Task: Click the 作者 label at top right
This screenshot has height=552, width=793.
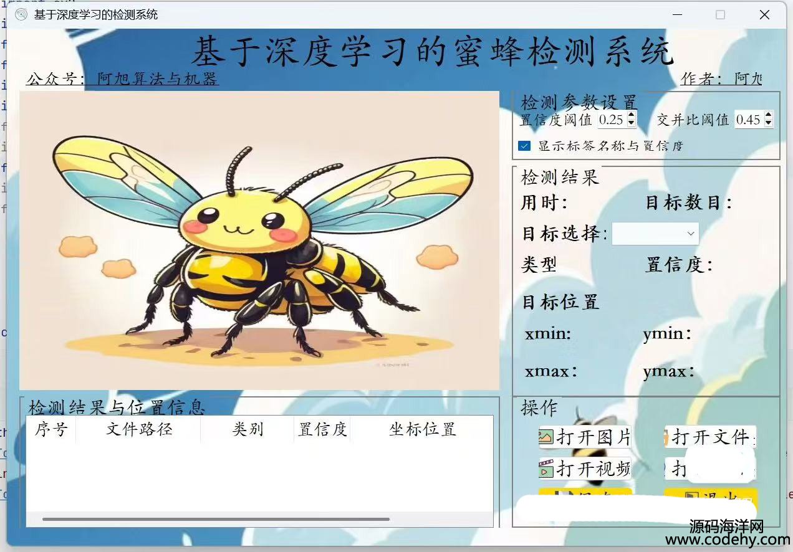Action: coord(721,79)
